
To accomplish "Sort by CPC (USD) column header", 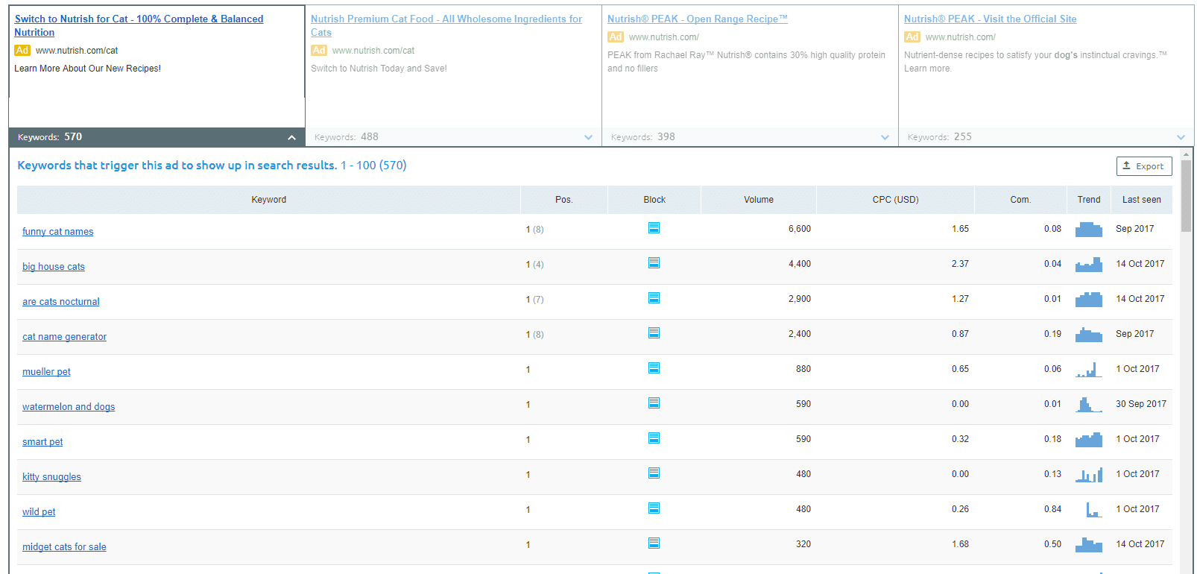I will pyautogui.click(x=895, y=200).
